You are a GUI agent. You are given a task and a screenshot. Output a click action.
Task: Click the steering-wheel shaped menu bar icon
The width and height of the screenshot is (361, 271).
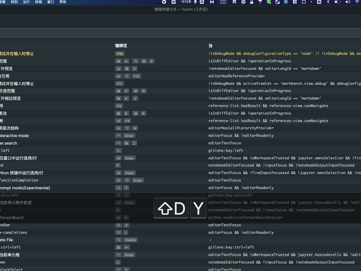243,2
